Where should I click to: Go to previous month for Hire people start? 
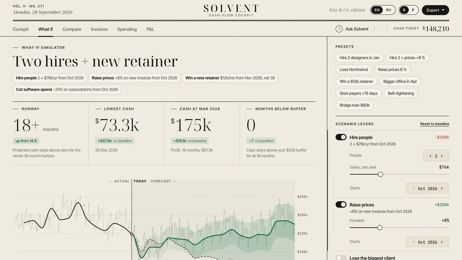point(413,188)
